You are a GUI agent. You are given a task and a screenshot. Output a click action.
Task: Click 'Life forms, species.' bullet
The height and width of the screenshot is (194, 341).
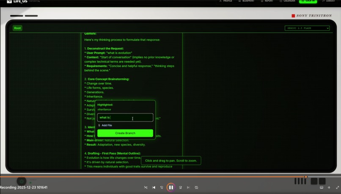tap(100, 88)
